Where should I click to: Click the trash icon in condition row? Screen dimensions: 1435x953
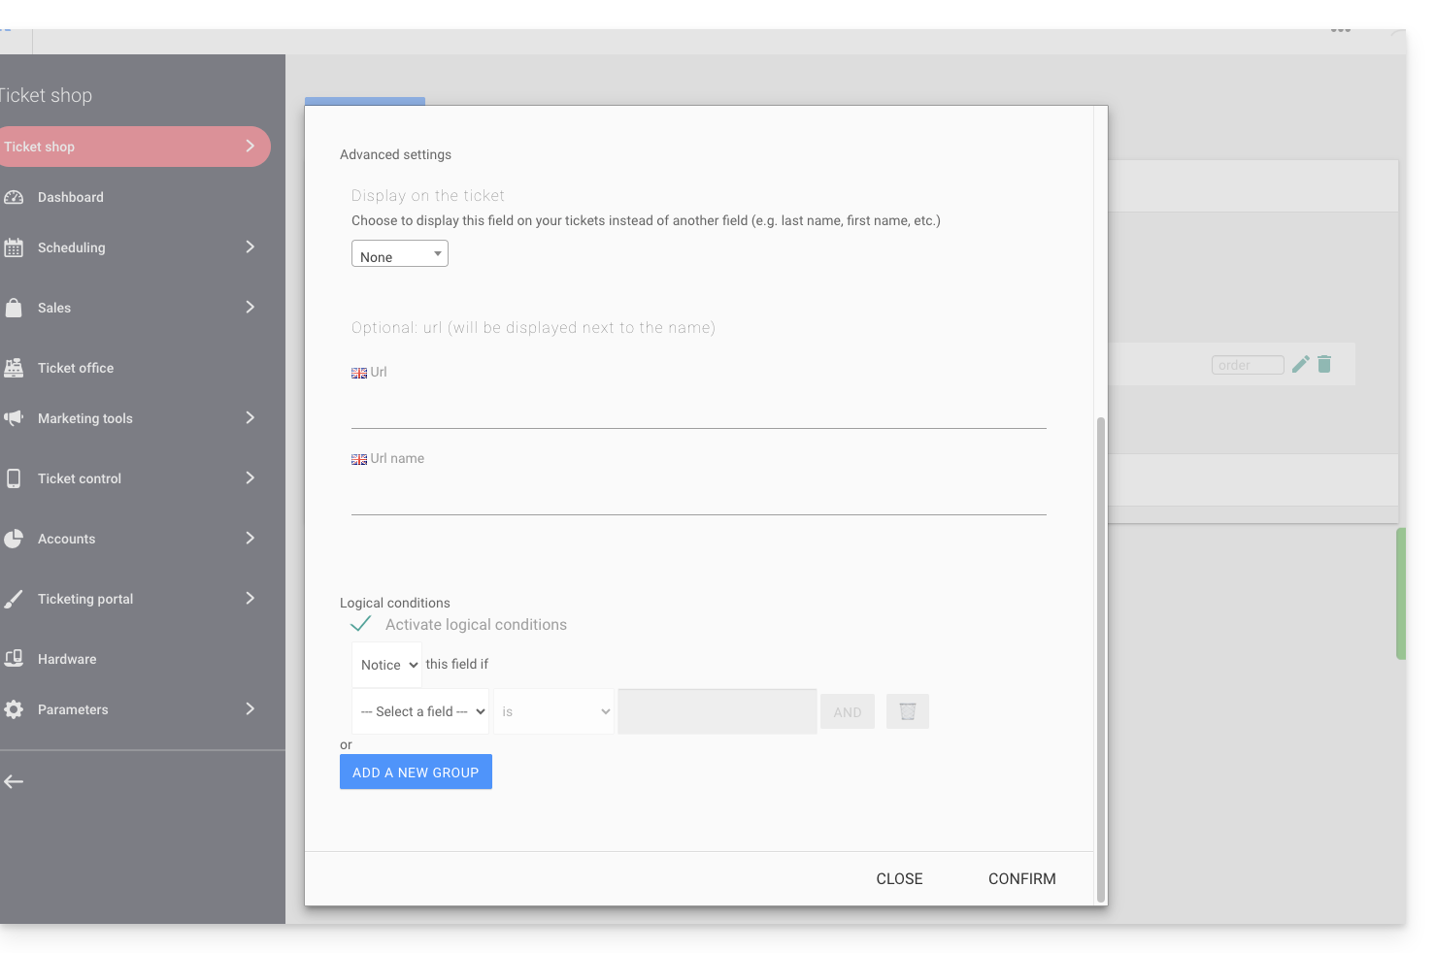coord(907,711)
